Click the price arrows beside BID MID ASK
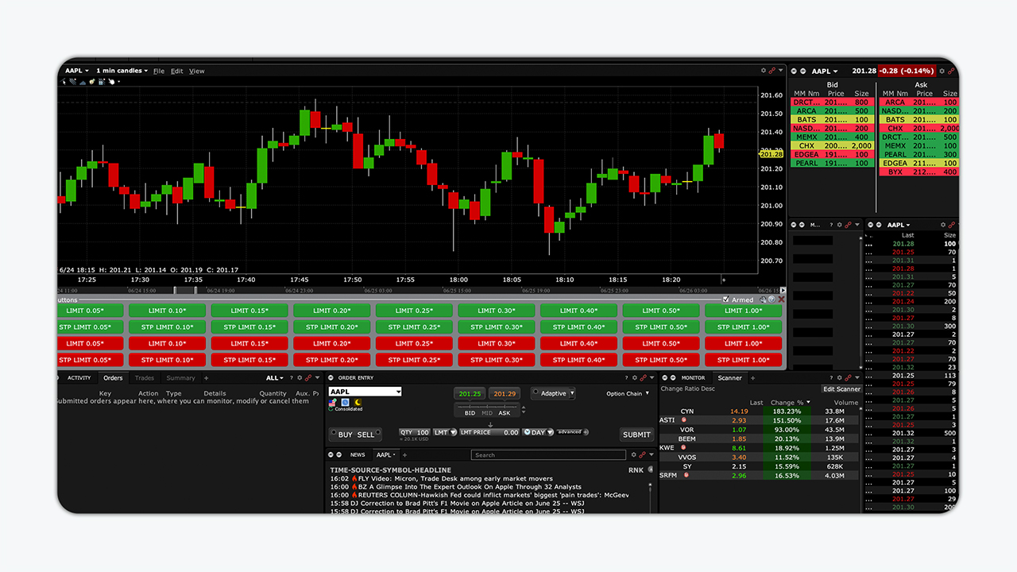This screenshot has height=572, width=1017. [x=524, y=410]
